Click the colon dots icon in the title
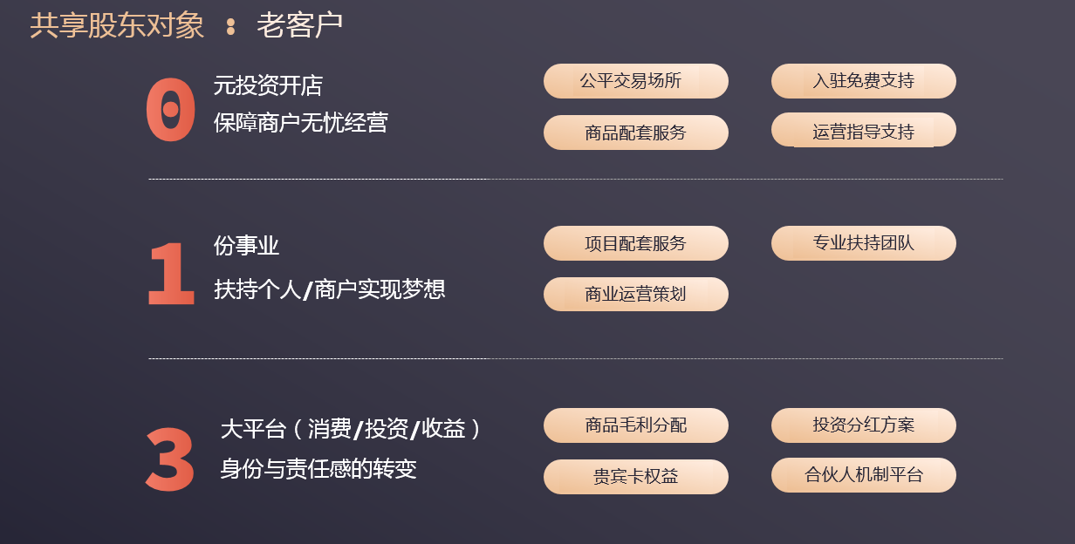Image resolution: width=1075 pixels, height=544 pixels. 230,26
